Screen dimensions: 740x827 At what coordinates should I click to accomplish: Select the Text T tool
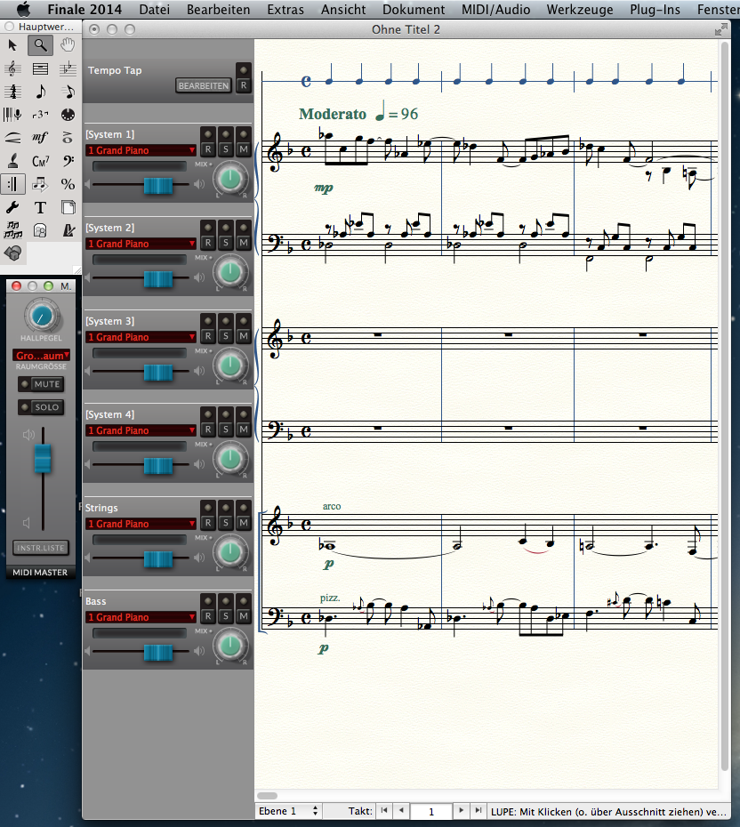tap(40, 207)
